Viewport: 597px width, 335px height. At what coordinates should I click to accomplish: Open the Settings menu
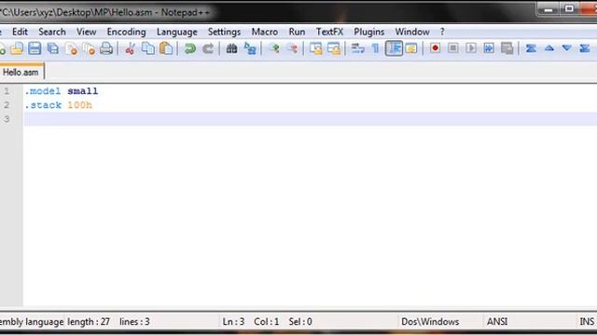click(224, 32)
